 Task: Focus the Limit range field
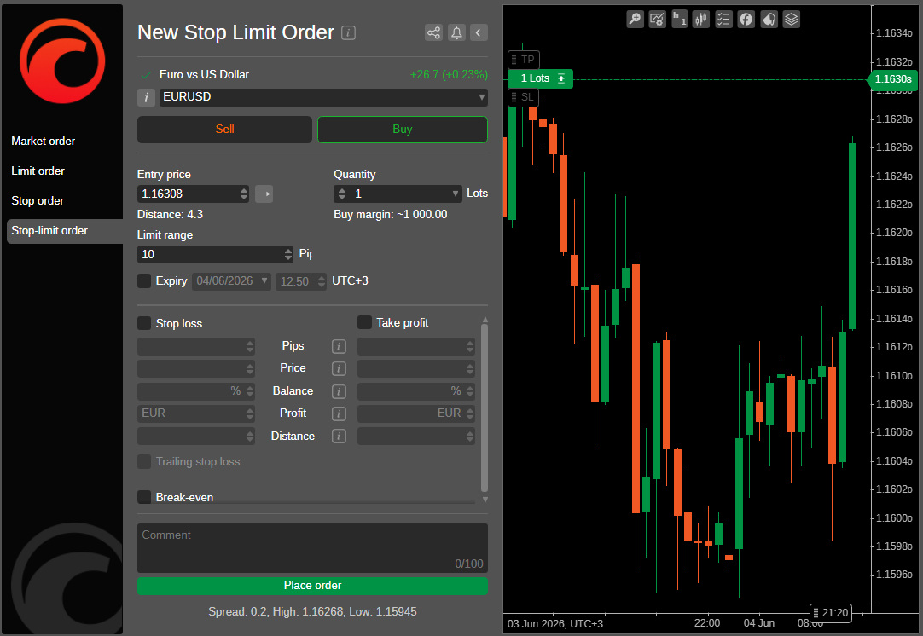[x=210, y=254]
